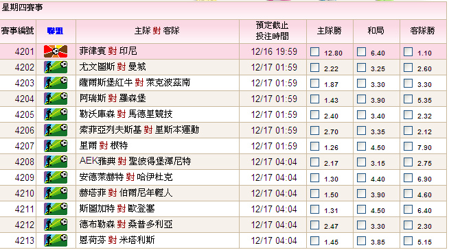Click the league icon in row 4204
Viewport: 449px width, 250px height.
56,99
